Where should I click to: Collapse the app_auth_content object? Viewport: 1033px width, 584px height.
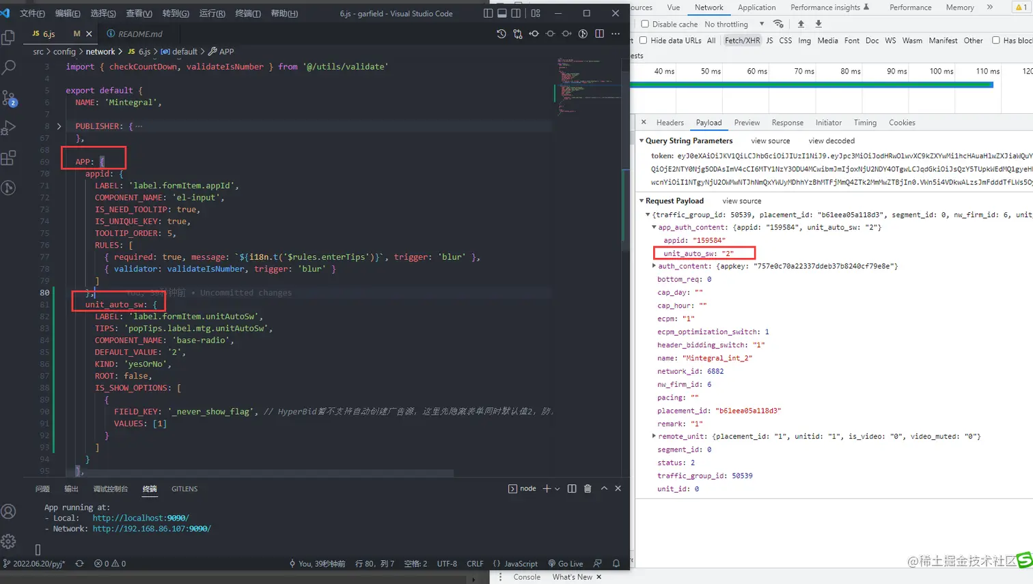654,227
